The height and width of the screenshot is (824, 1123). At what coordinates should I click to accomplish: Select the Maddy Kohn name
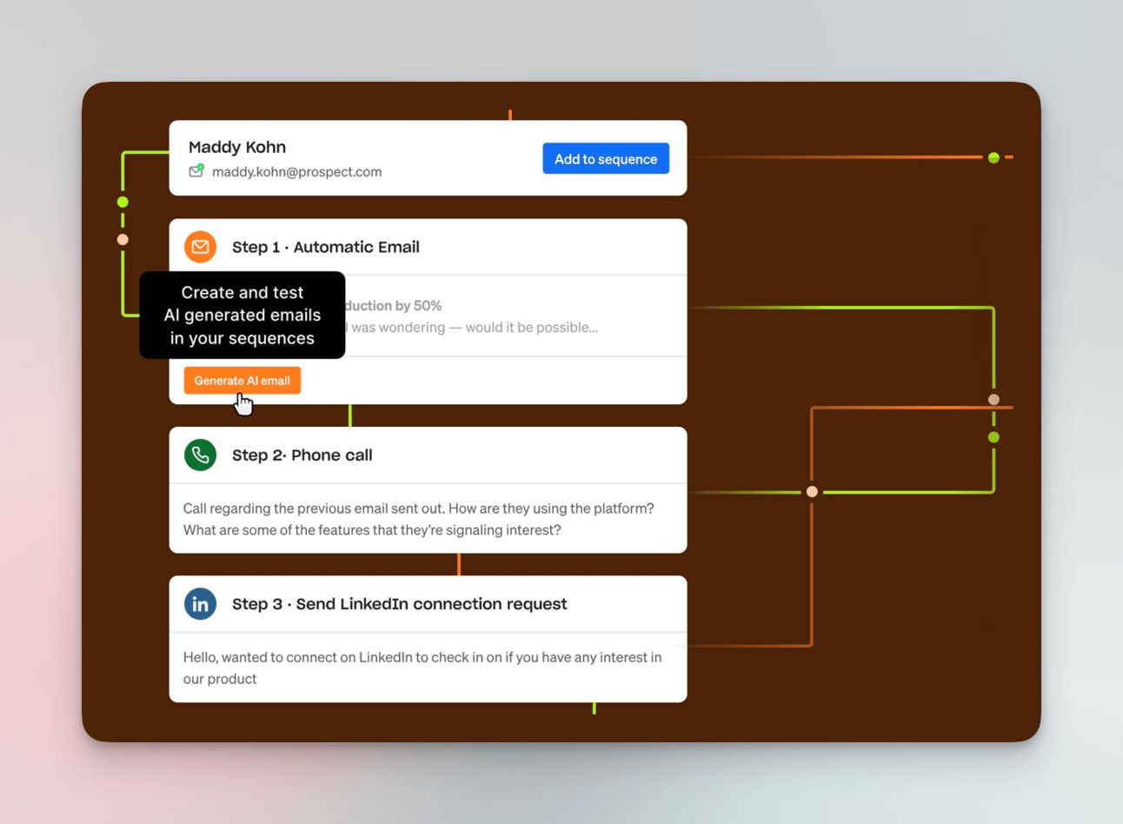(x=237, y=147)
